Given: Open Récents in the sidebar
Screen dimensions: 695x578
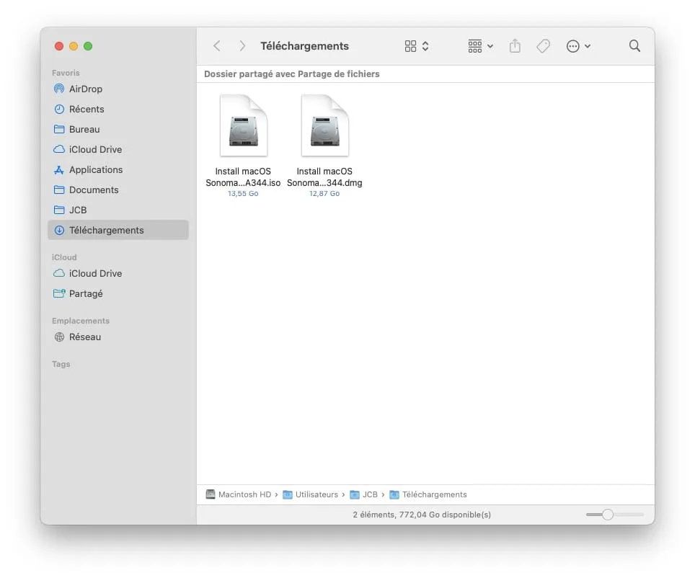Looking at the screenshot, I should (118, 109).
